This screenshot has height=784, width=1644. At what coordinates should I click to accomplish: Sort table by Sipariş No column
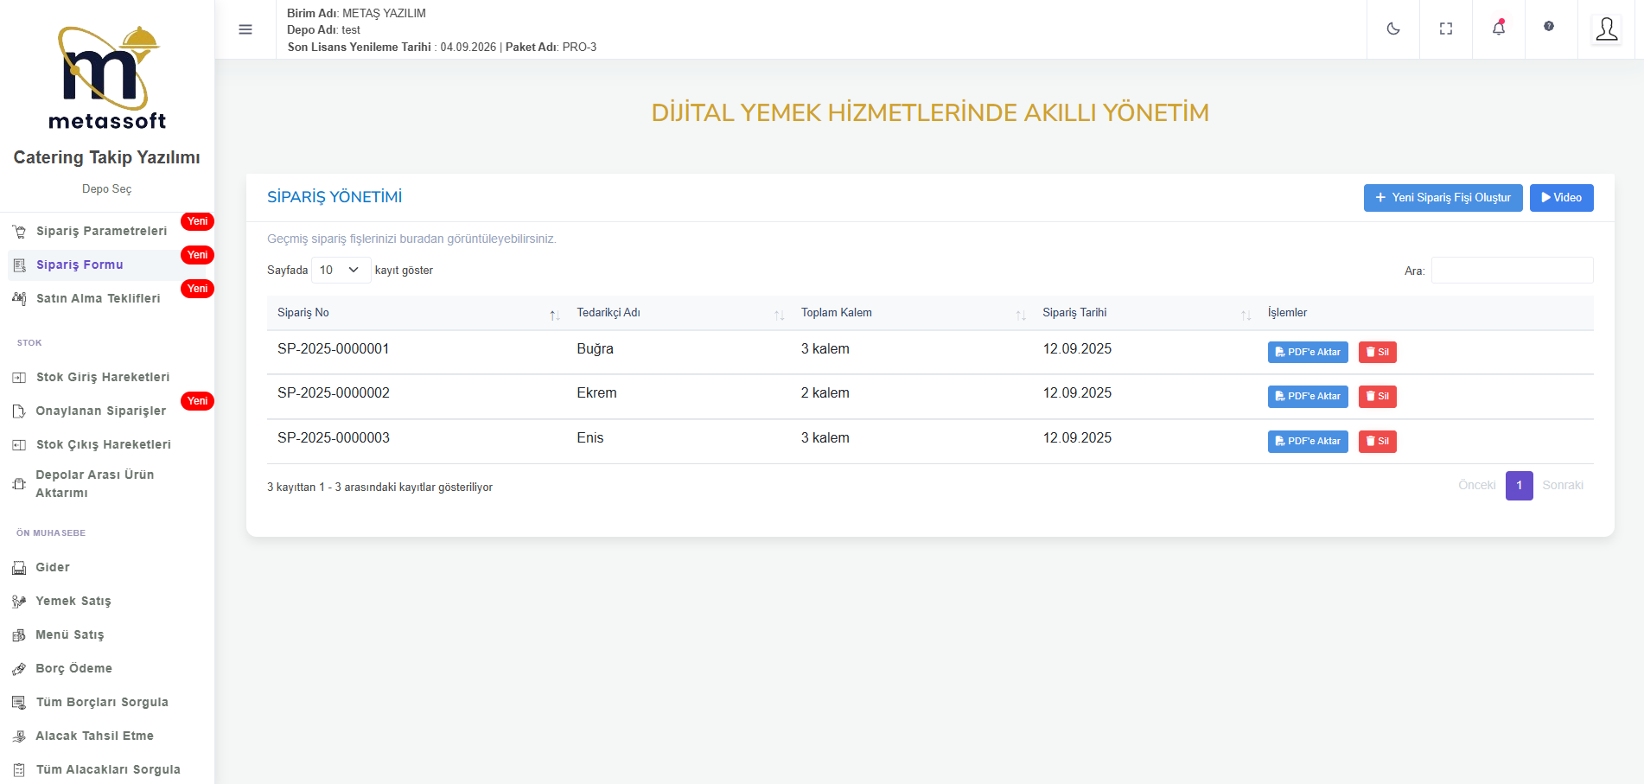pos(415,313)
